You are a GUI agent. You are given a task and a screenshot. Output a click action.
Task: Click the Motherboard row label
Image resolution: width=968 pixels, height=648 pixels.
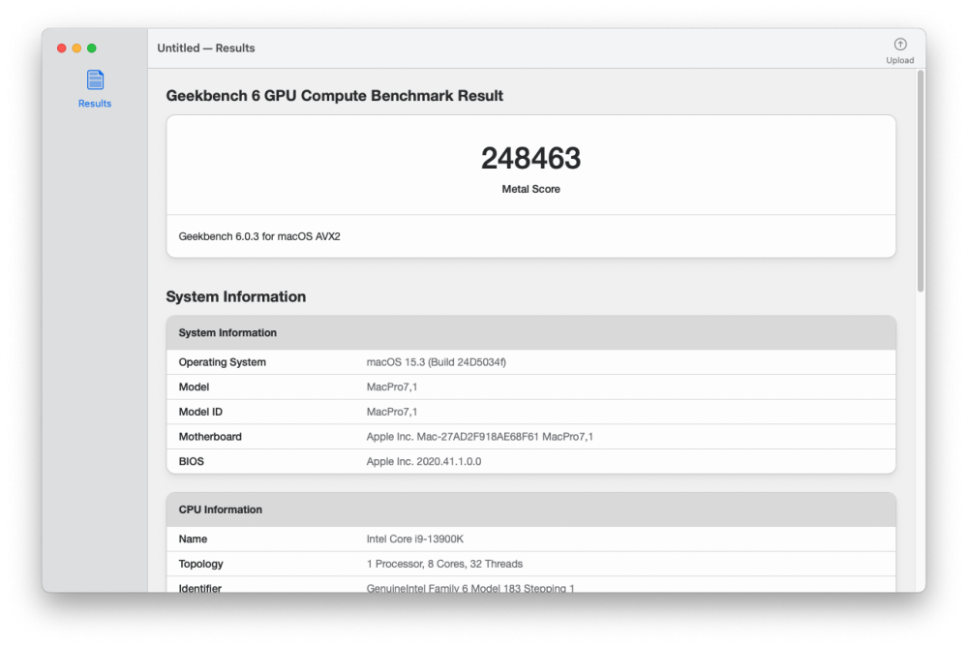coord(210,436)
